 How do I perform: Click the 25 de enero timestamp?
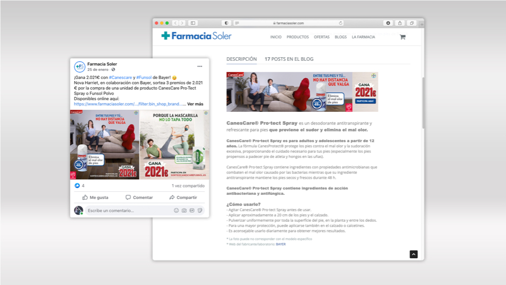98,69
